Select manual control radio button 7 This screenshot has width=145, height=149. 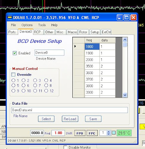point(35,85)
